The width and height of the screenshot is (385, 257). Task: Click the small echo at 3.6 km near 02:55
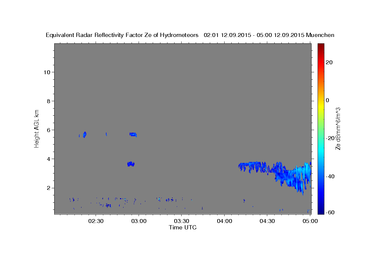[131, 164]
